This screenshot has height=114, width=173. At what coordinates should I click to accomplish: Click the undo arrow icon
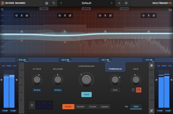(x=53, y=3)
